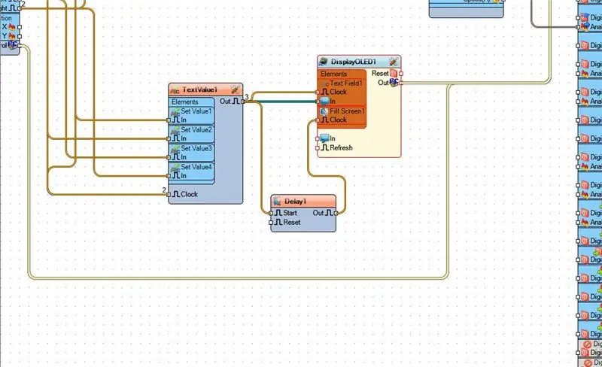Click the Set Value1 In input pin
Image resolution: width=602 pixels, height=367 pixels.
pyautogui.click(x=168, y=120)
